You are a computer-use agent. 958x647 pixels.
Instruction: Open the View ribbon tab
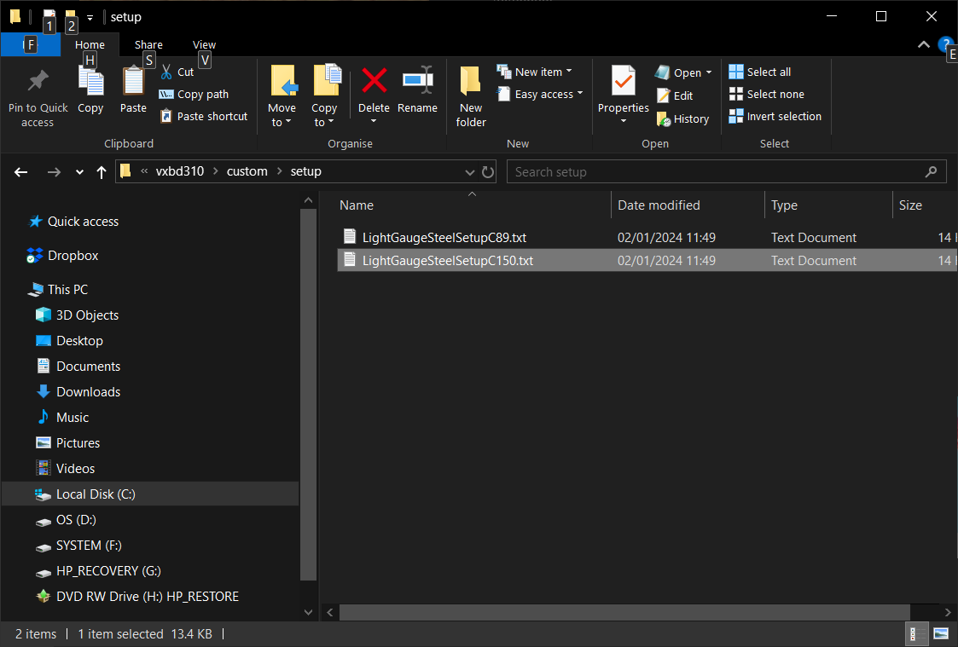pyautogui.click(x=204, y=45)
